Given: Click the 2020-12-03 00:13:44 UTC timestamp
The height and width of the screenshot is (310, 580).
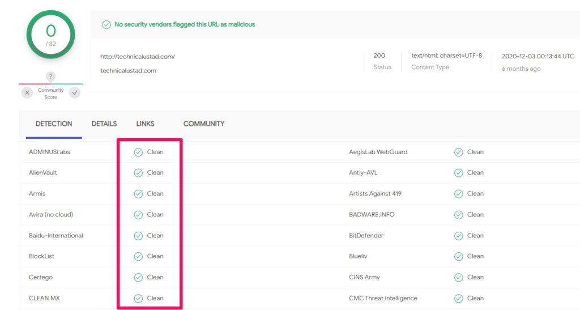Looking at the screenshot, I should tap(538, 56).
